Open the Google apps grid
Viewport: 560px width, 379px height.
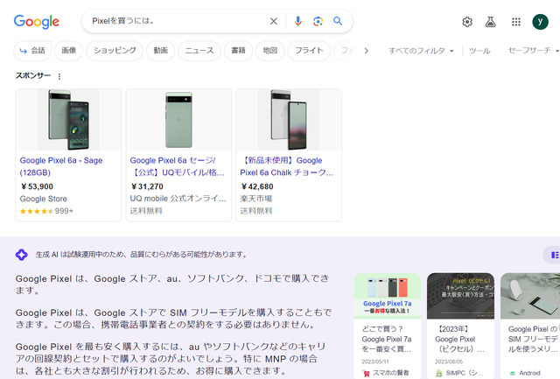516,22
